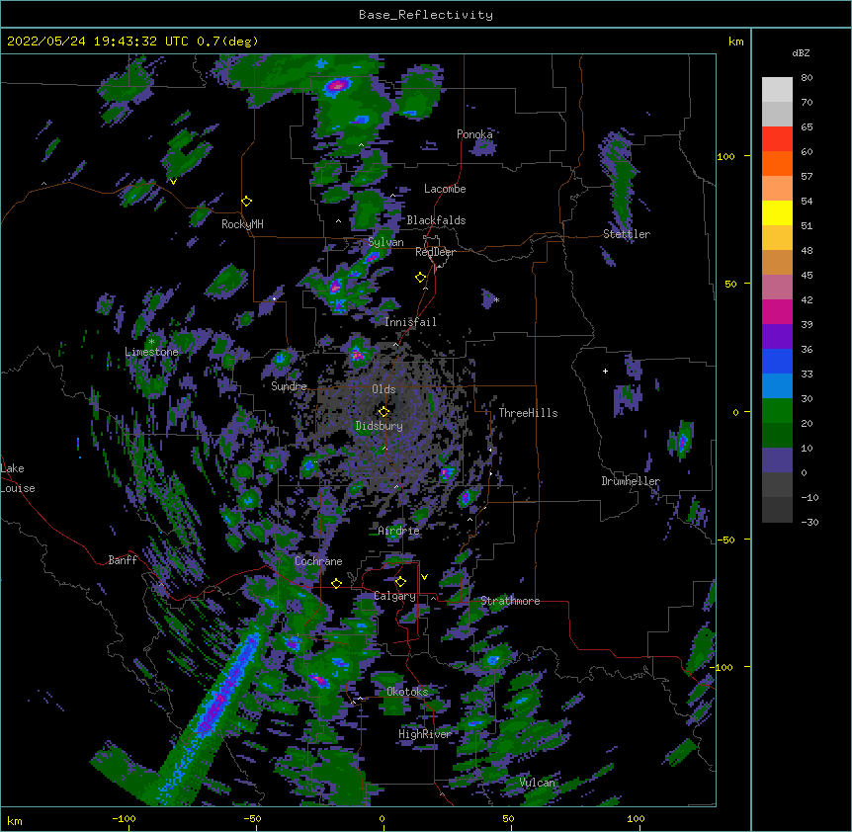
Task: Click the Okotoks label
Action: tap(407, 692)
